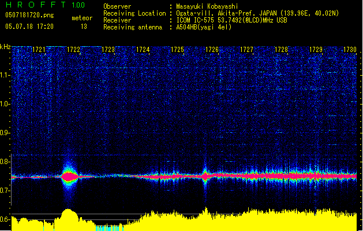Click the Receiving Location label
This screenshot has height=231, width=363.
point(134,13)
